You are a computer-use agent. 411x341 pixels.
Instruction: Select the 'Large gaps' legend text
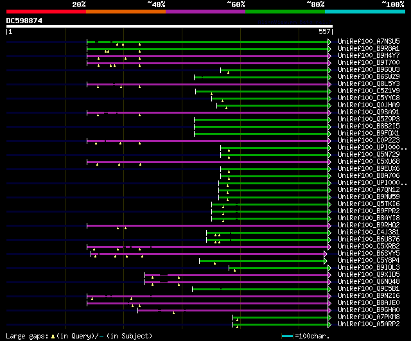click(27, 336)
